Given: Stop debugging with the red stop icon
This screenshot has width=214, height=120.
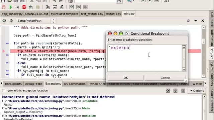Looking at the screenshot, I should pyautogui.click(x=24, y=7).
